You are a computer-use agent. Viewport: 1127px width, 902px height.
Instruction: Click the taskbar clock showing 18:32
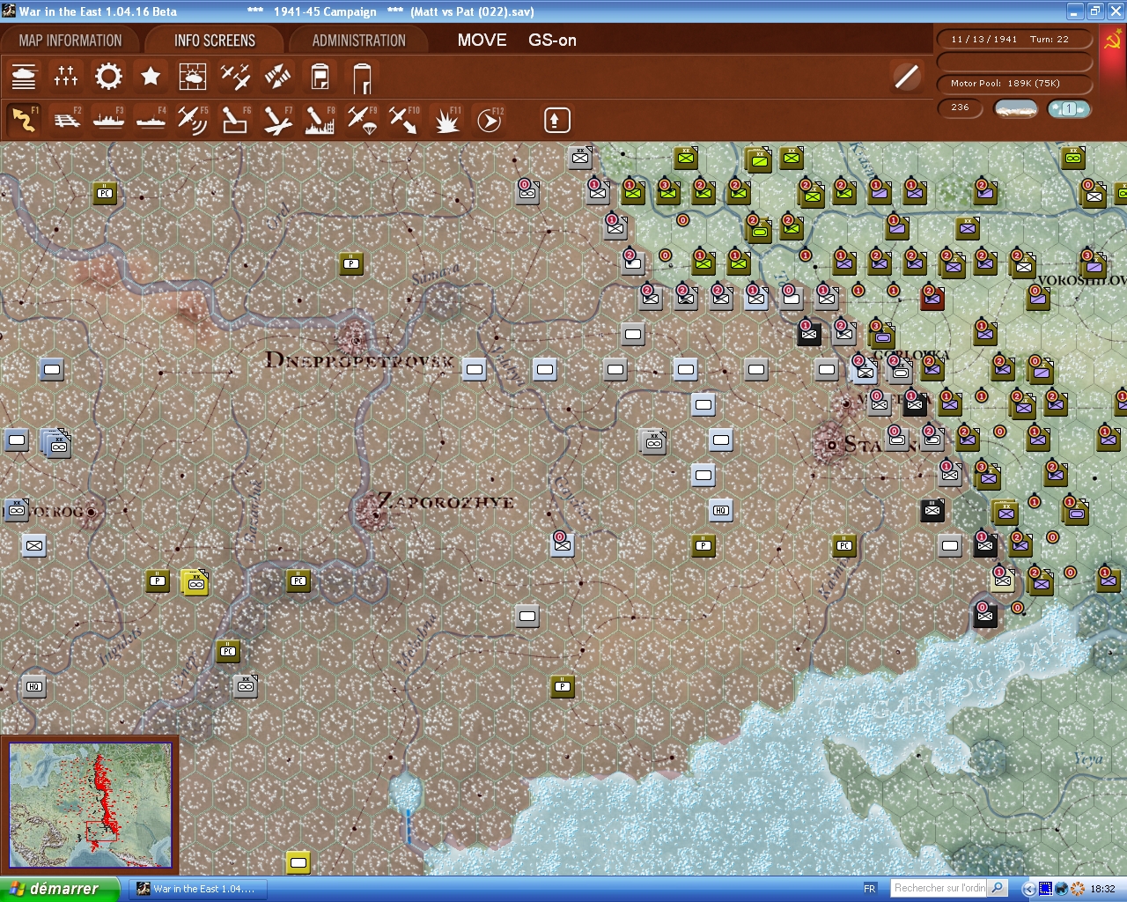coord(1102,889)
